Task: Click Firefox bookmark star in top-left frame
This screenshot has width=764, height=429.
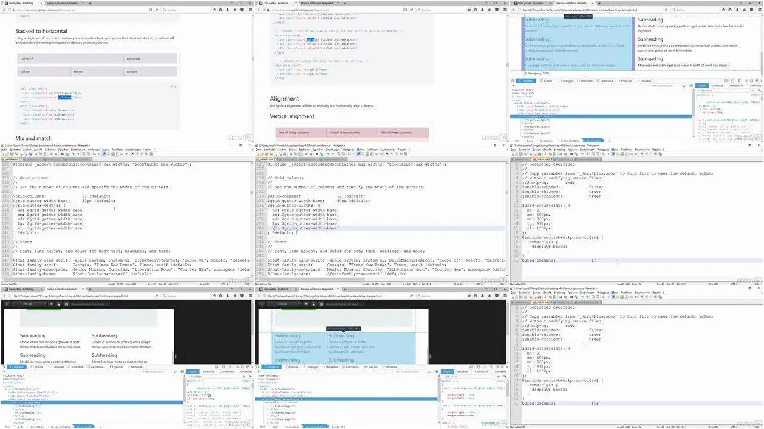Action: [x=214, y=10]
